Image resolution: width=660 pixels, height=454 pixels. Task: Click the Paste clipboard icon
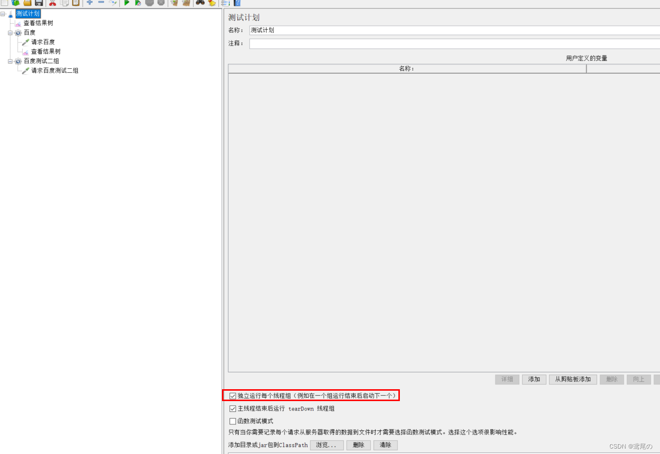coord(75,2)
